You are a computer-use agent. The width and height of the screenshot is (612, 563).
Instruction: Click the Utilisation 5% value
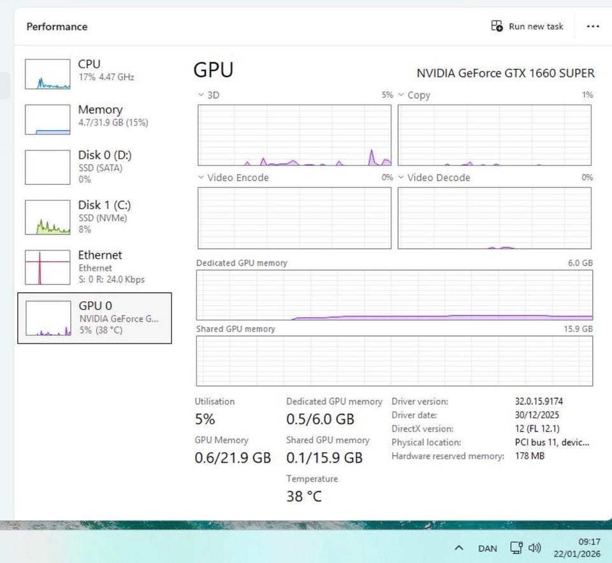pyautogui.click(x=205, y=419)
